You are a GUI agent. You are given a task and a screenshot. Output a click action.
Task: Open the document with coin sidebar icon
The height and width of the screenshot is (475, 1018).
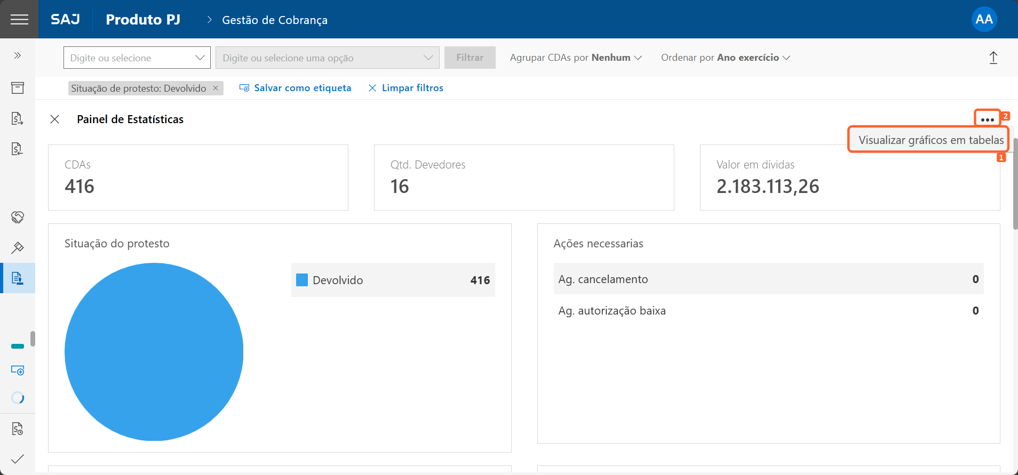coord(18,429)
